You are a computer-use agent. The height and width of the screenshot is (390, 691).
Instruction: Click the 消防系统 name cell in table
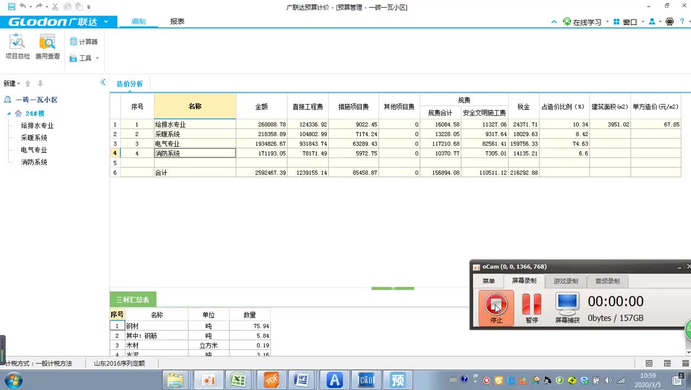point(195,153)
